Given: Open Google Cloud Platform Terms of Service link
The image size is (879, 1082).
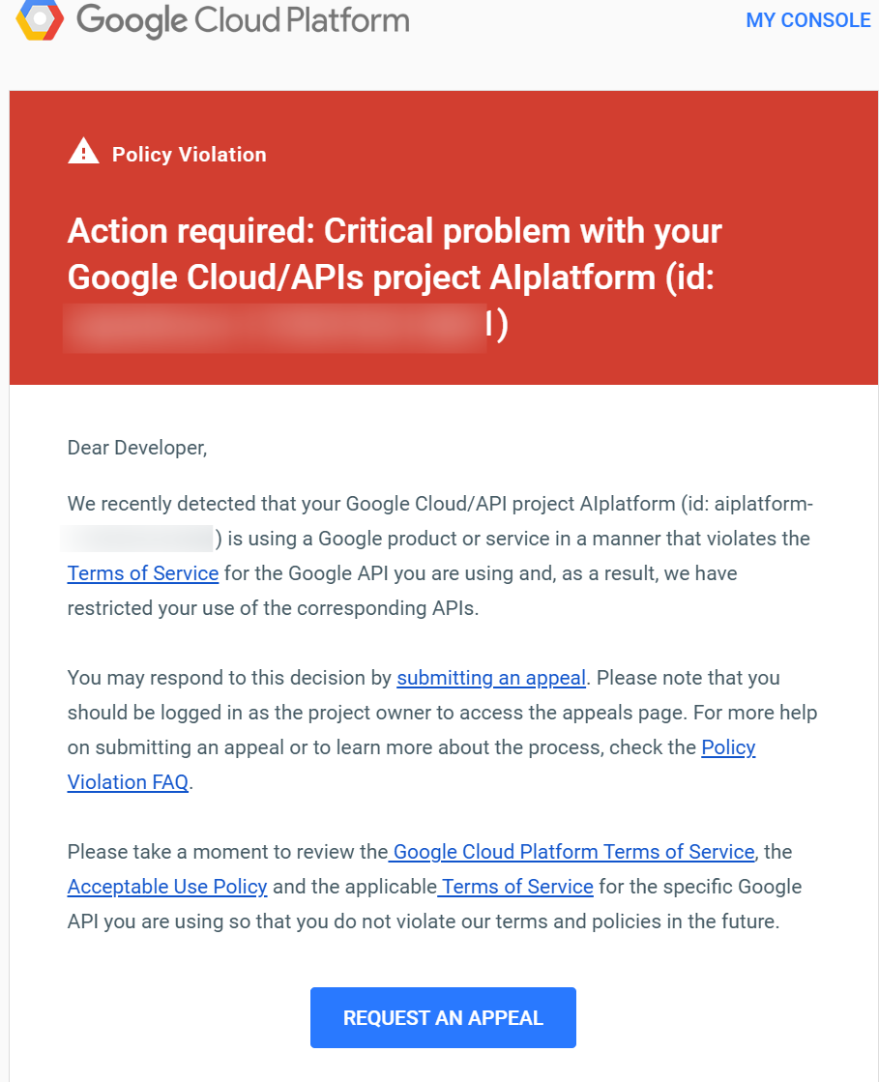Looking at the screenshot, I should (x=571, y=852).
